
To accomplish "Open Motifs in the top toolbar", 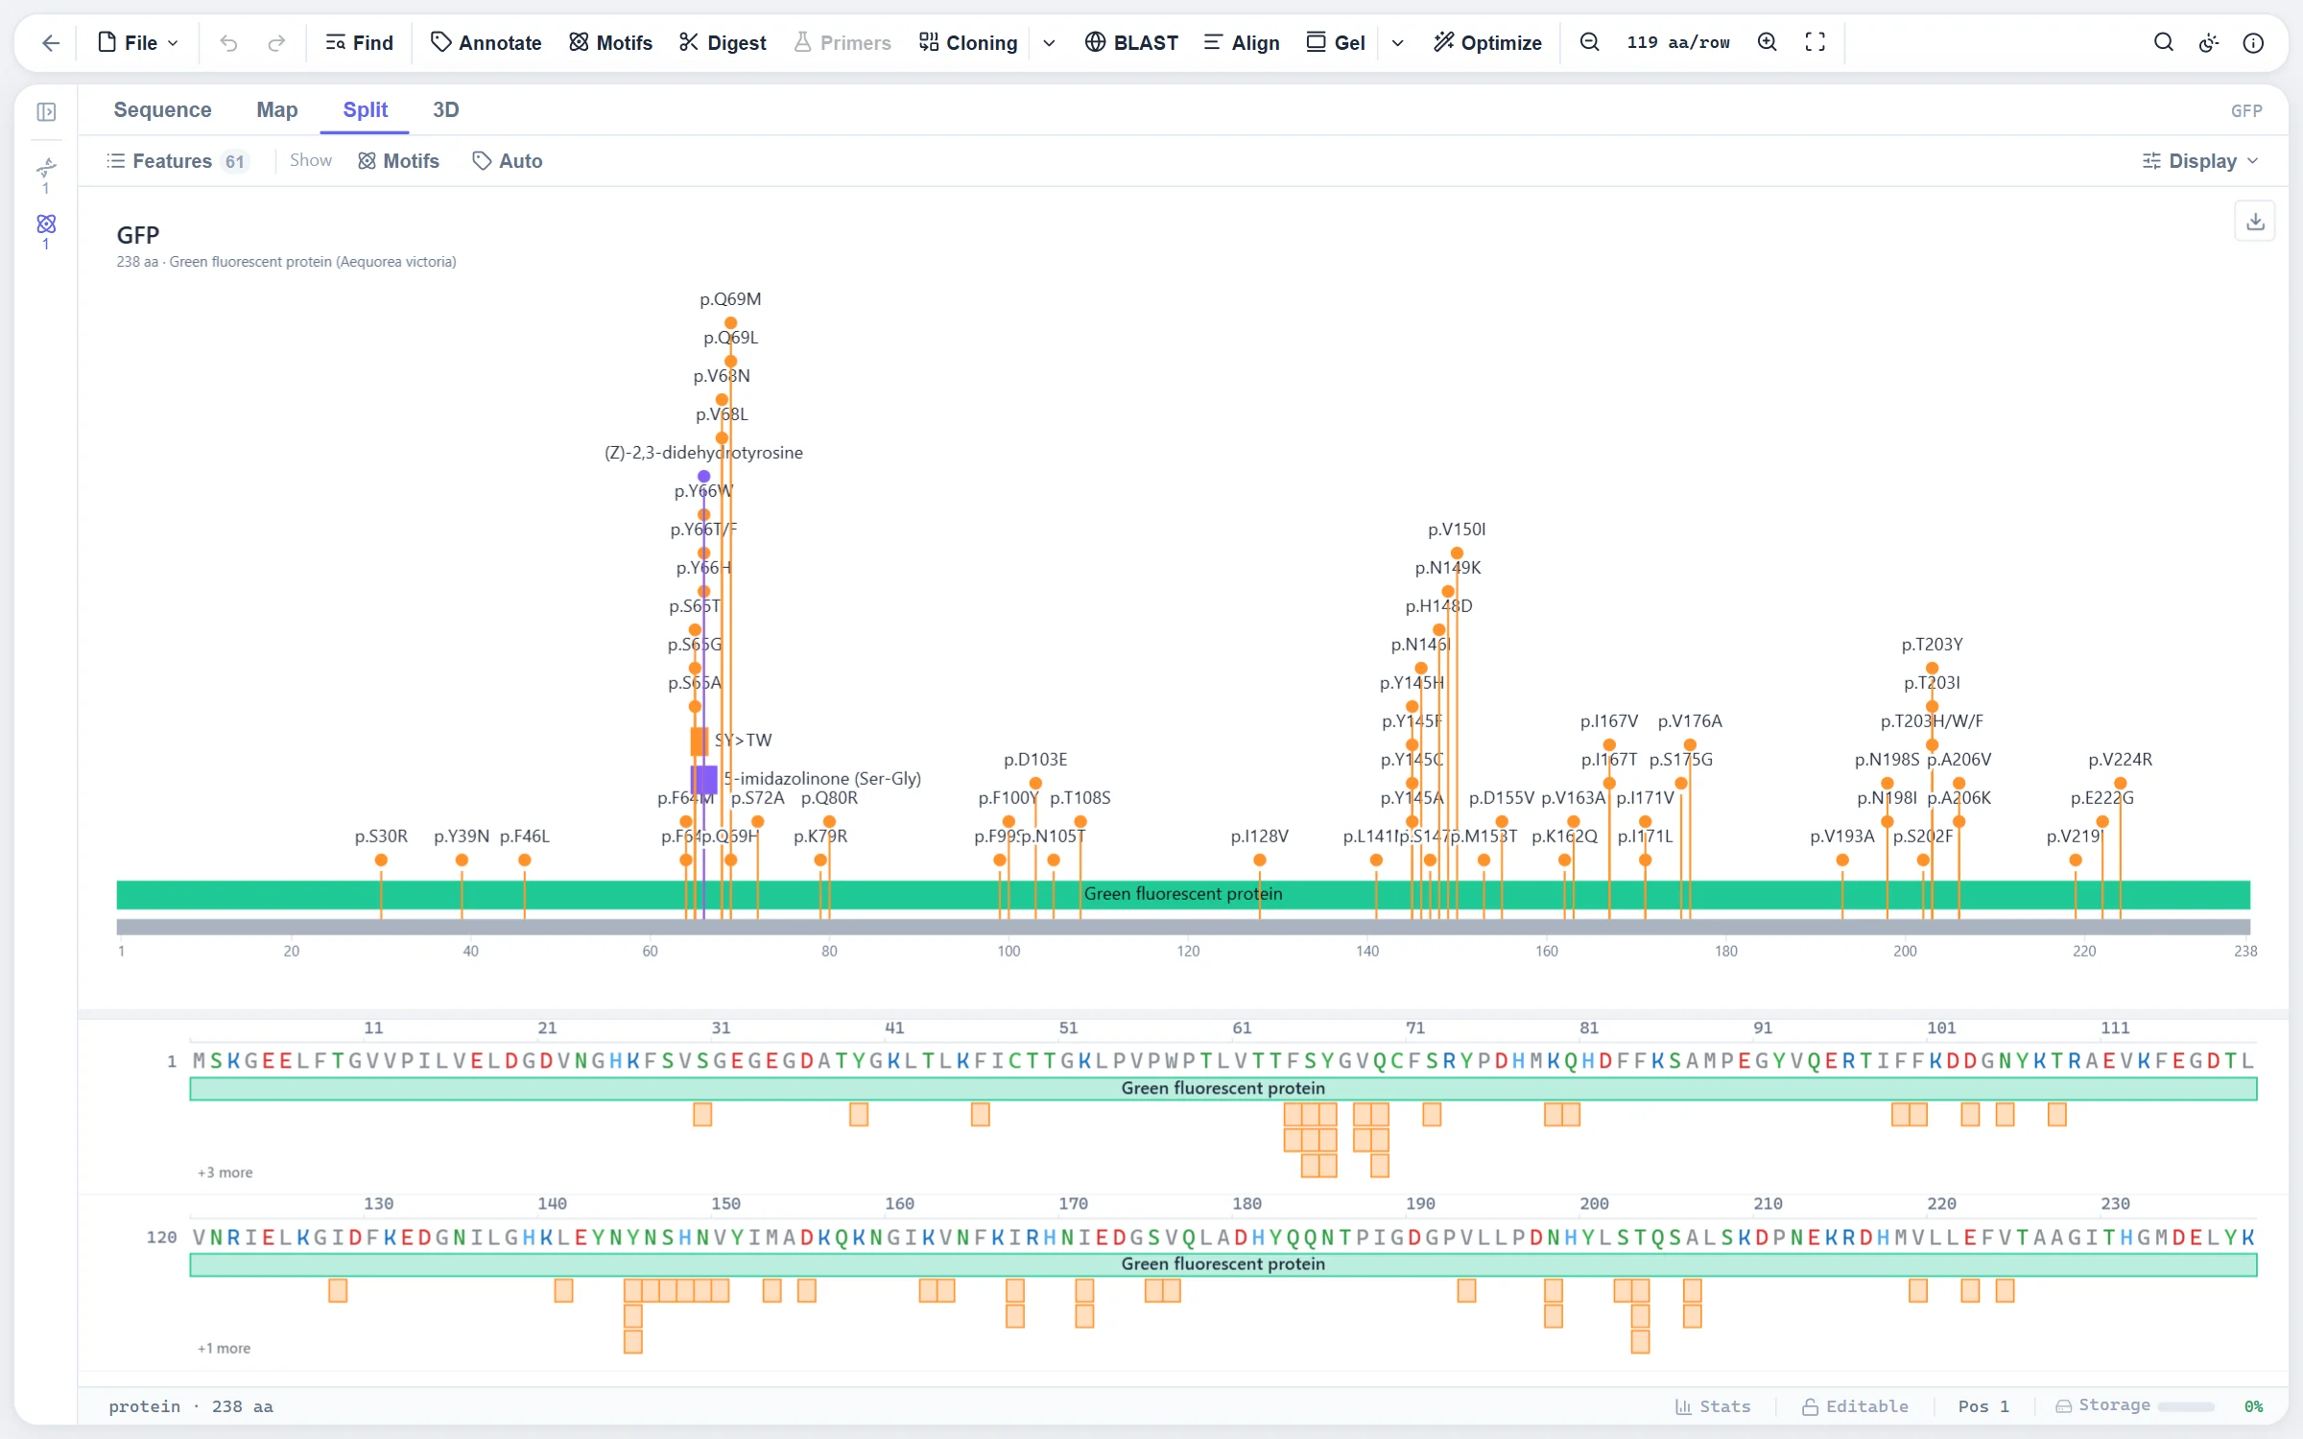I will tap(610, 42).
